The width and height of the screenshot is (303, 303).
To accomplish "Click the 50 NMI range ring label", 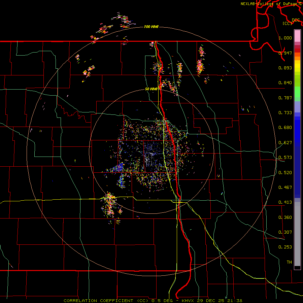I will point(151,89).
